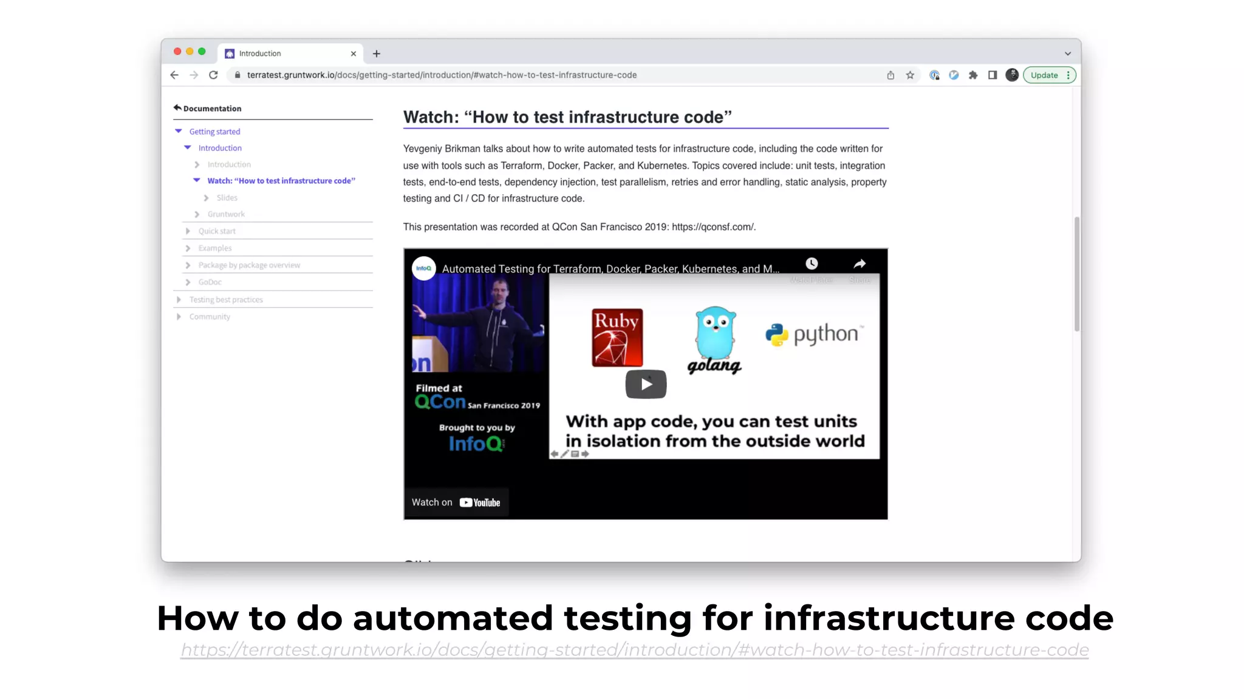Image resolution: width=1244 pixels, height=699 pixels.
Task: Open GoDoc in sidebar
Action: (x=210, y=282)
